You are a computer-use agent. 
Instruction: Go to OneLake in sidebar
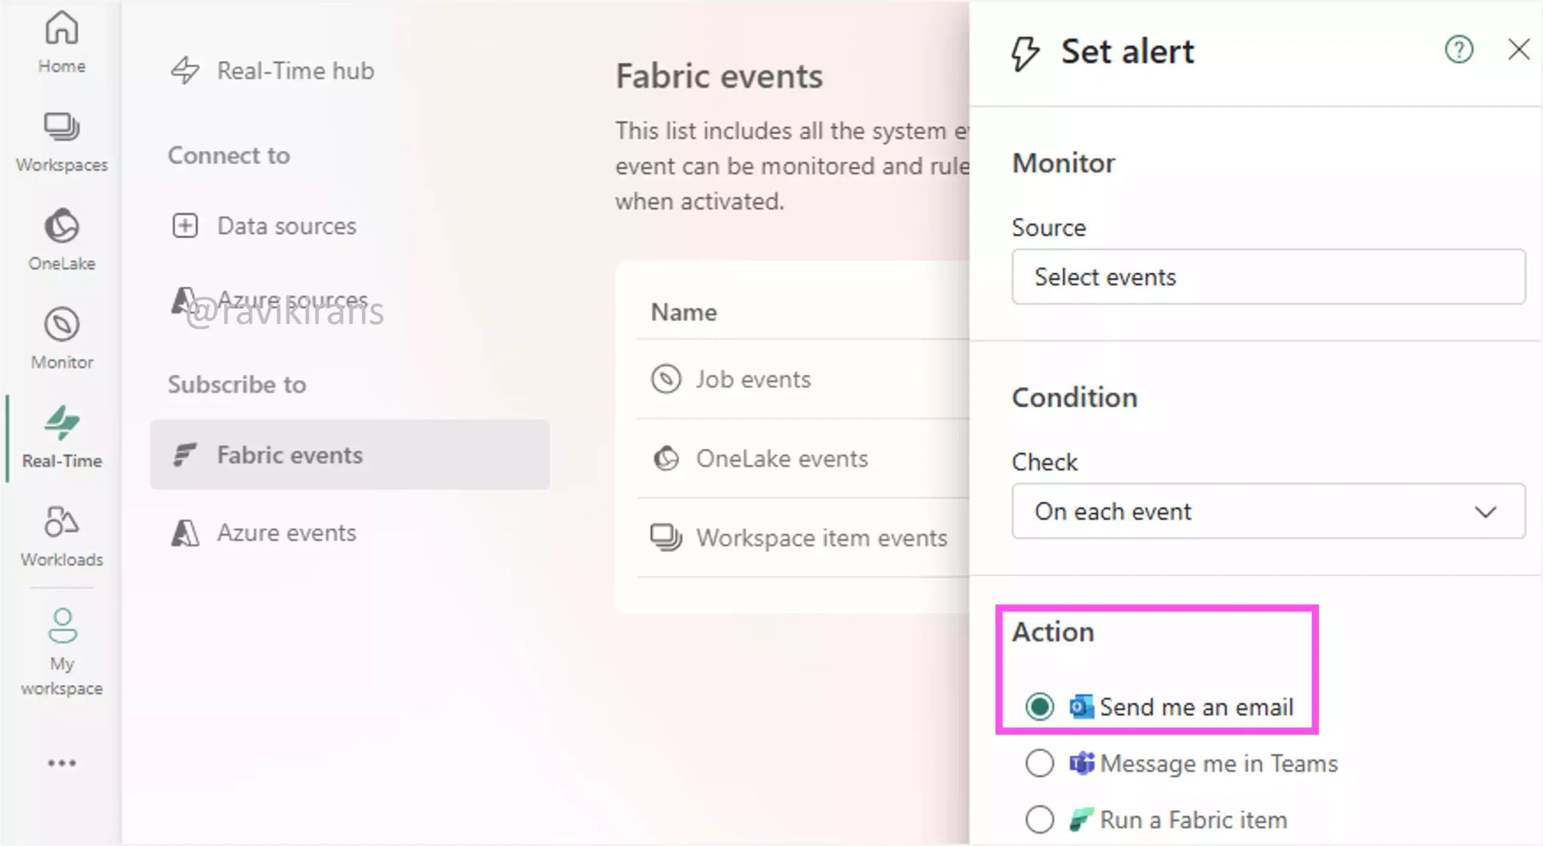click(x=61, y=239)
